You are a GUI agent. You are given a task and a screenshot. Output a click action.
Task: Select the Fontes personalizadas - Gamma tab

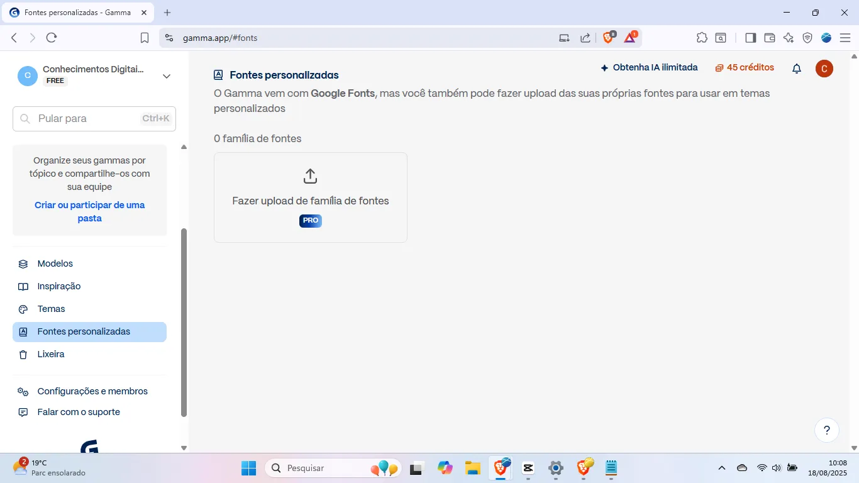(78, 13)
